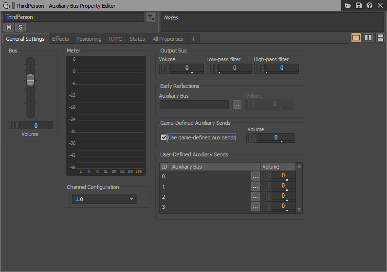Click link indicators beside Game-Defined sends Volume
The image size is (387, 272).
coord(252,138)
